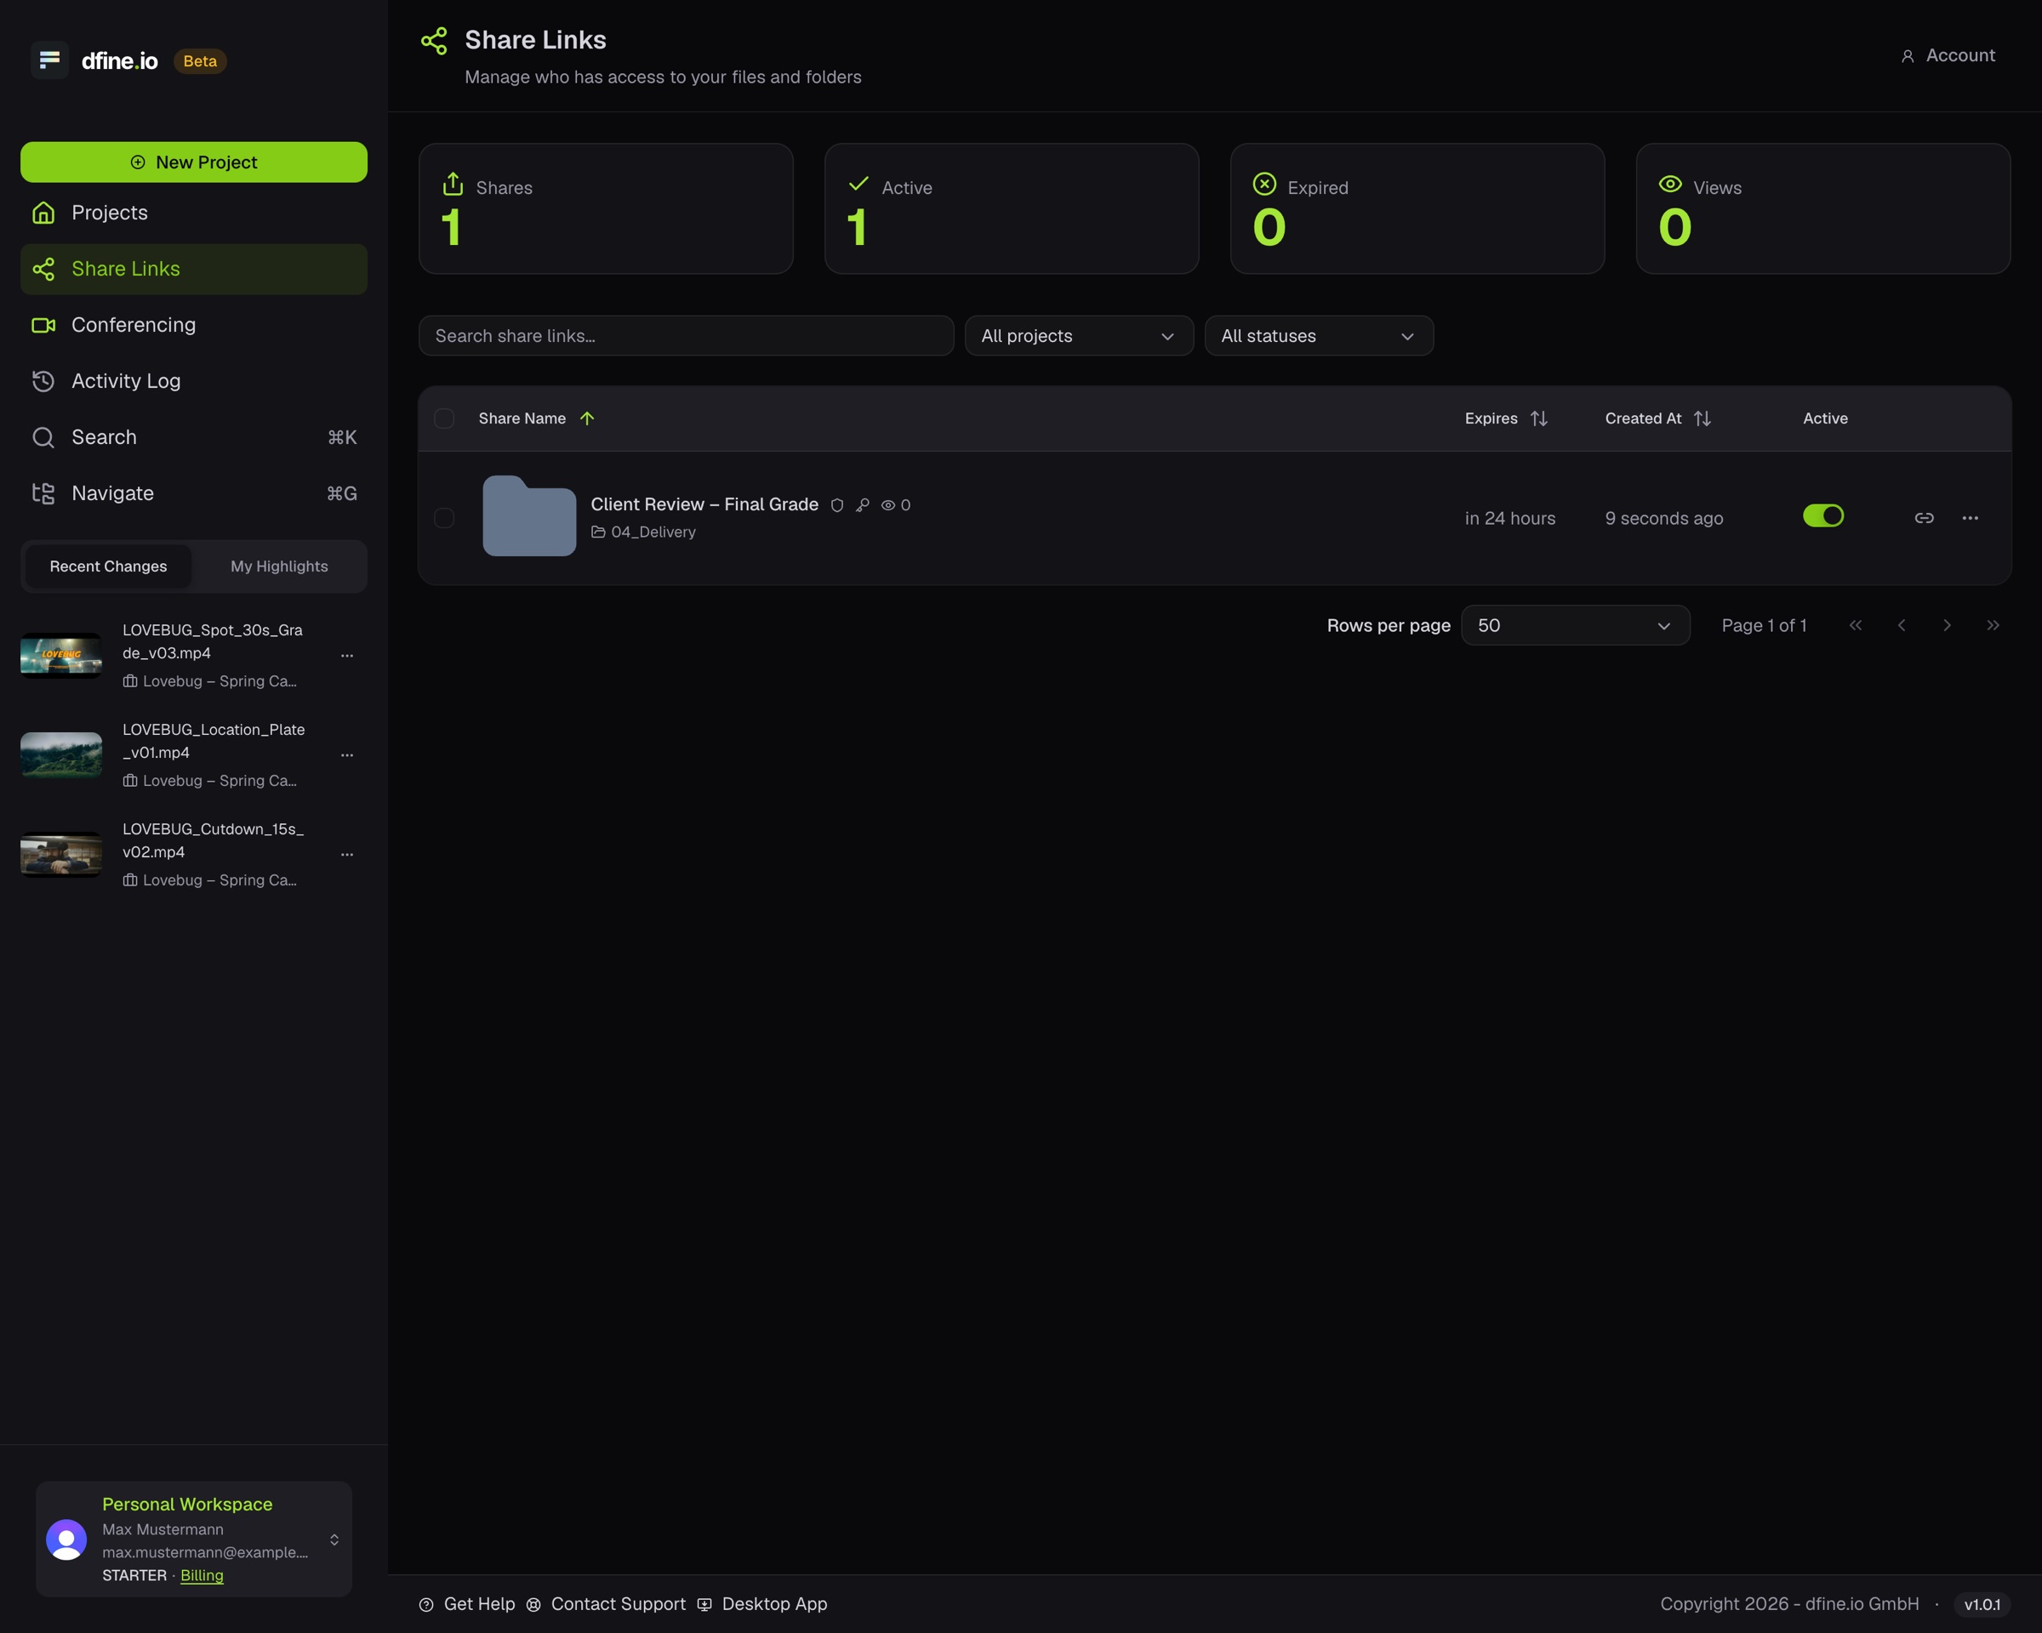Focus the Search share links field
2042x1633 pixels.
(686, 336)
